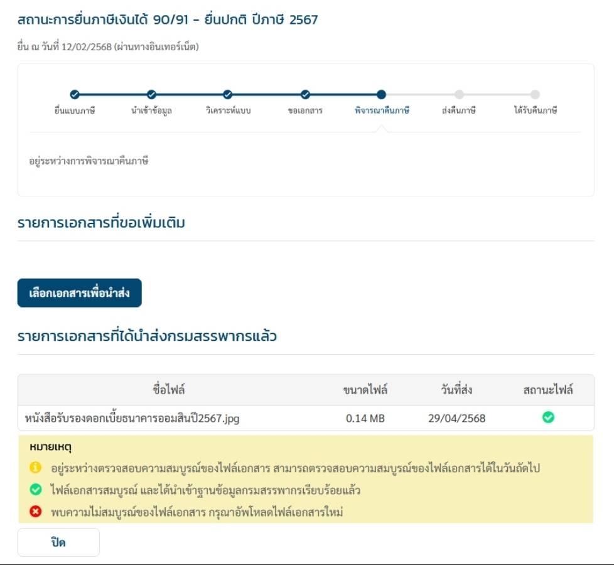Click the ชื่อไฟล์ column header
Screen dimensions: 614x565
(169, 390)
